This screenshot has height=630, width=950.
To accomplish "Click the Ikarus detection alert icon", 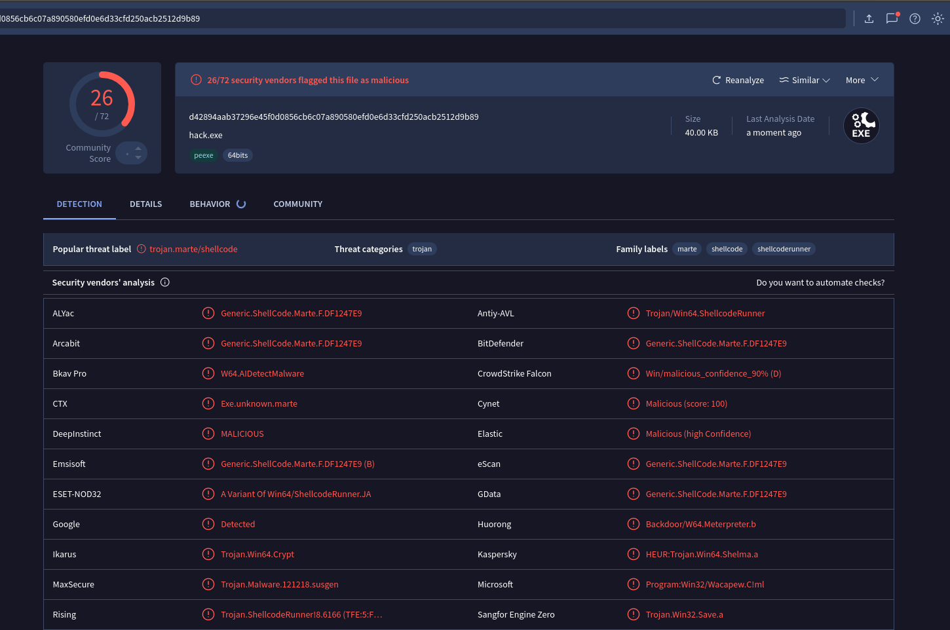I will (x=208, y=554).
